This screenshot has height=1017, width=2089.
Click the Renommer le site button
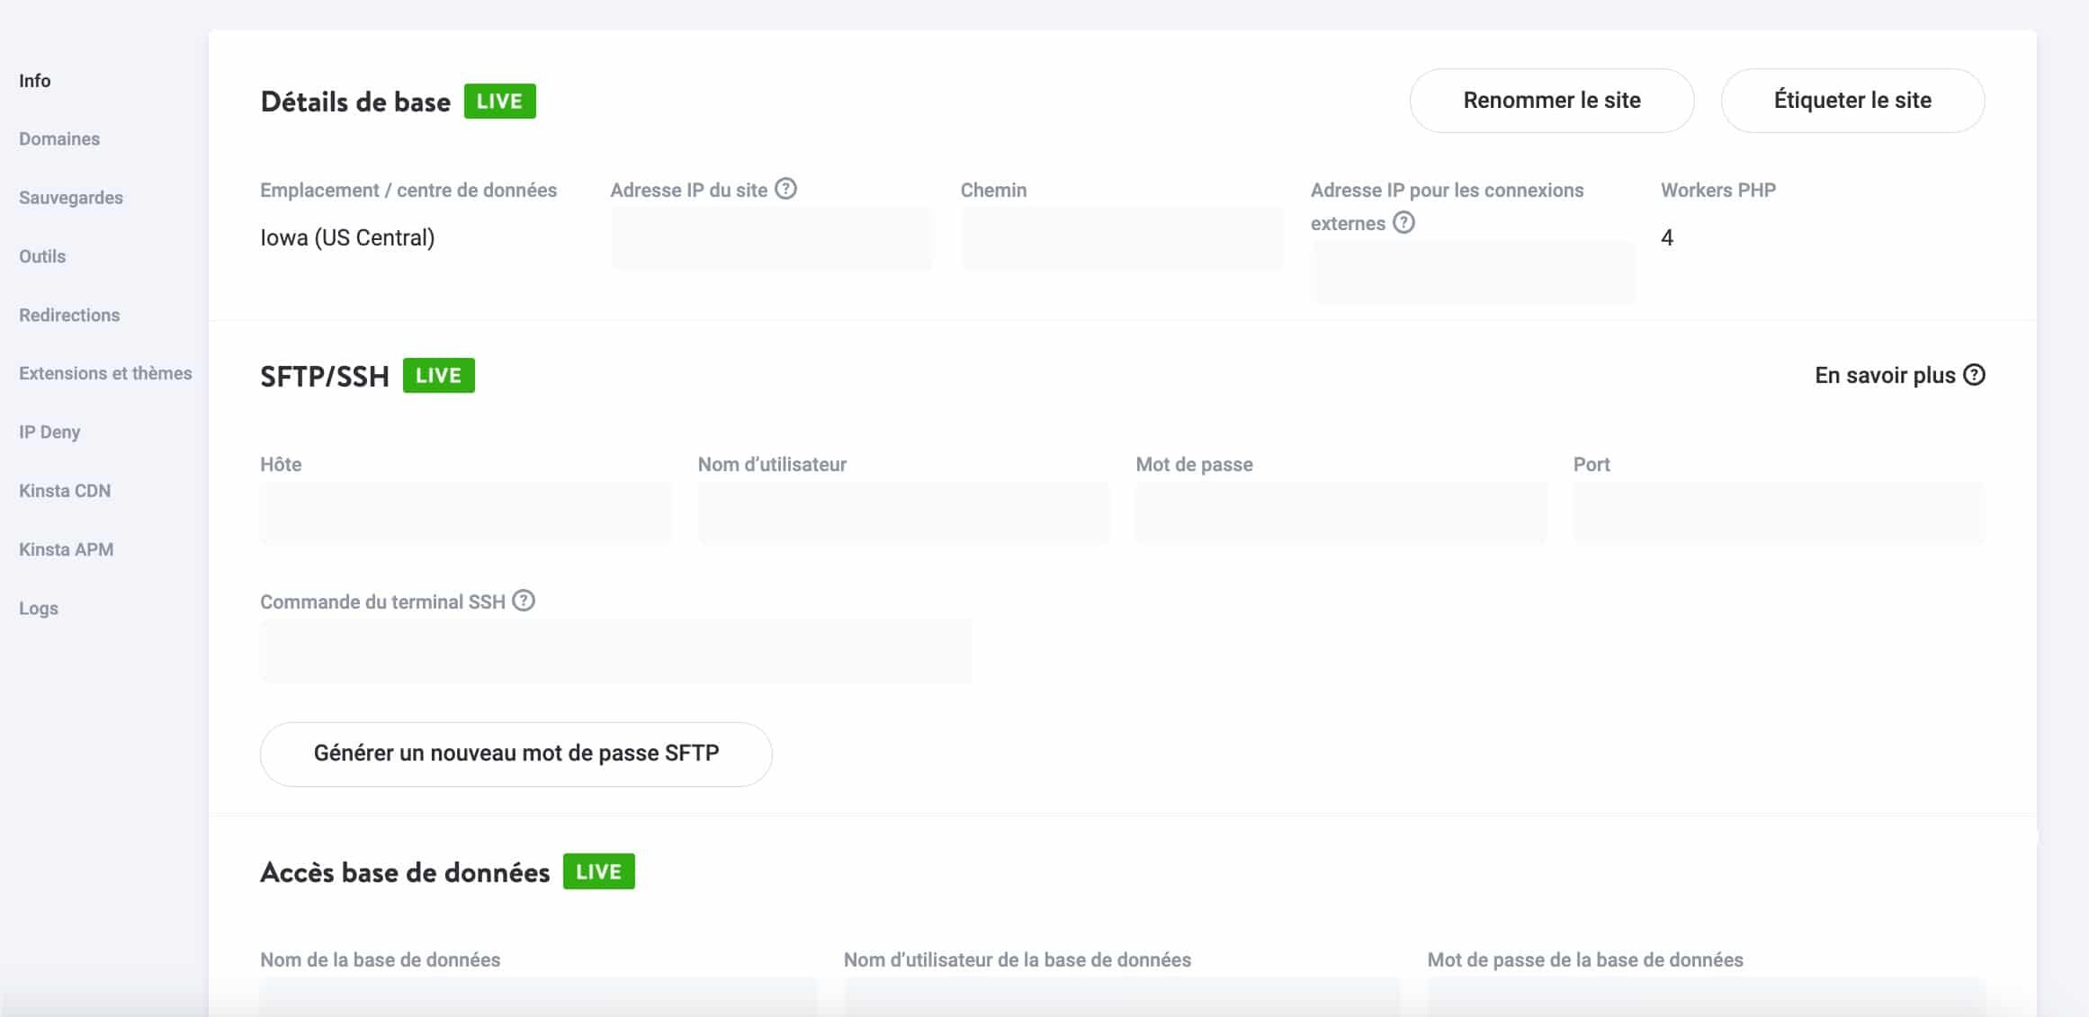[1551, 101]
